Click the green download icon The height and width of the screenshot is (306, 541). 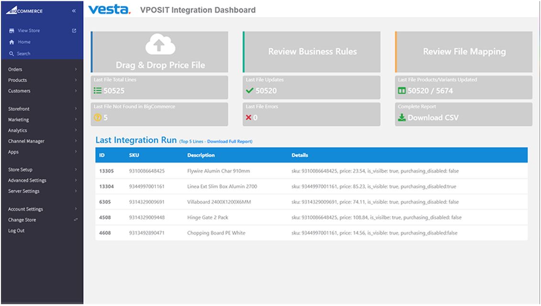tap(401, 118)
